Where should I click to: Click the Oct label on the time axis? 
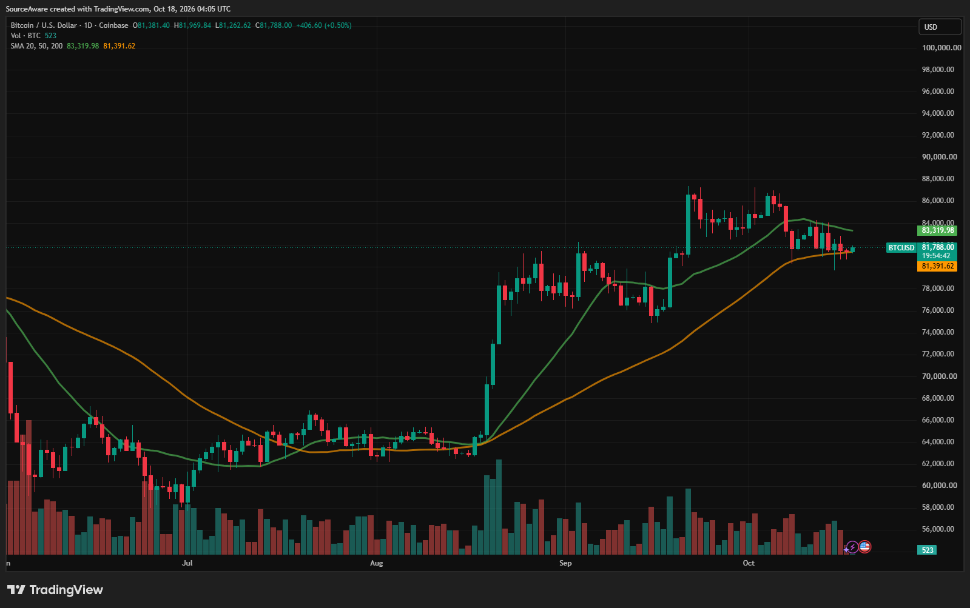(749, 563)
